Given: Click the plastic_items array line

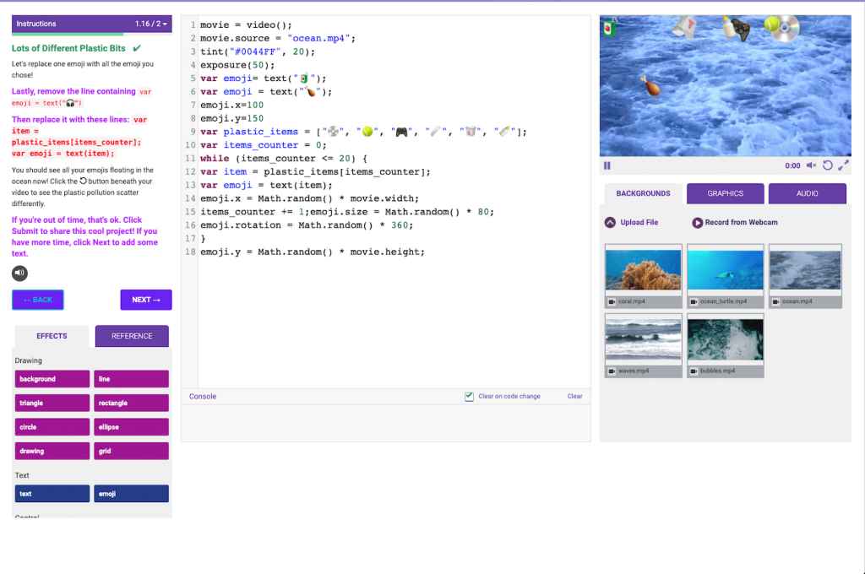Looking at the screenshot, I should click(363, 132).
